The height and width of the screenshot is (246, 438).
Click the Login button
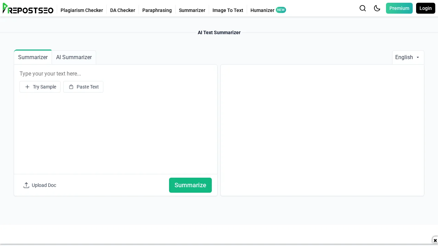[x=425, y=8]
